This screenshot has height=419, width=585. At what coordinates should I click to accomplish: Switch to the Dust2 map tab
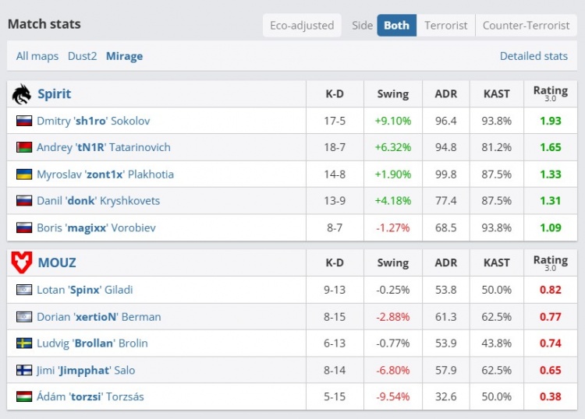83,56
